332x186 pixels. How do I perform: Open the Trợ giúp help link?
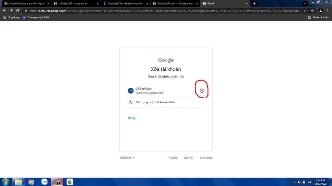[172, 158]
